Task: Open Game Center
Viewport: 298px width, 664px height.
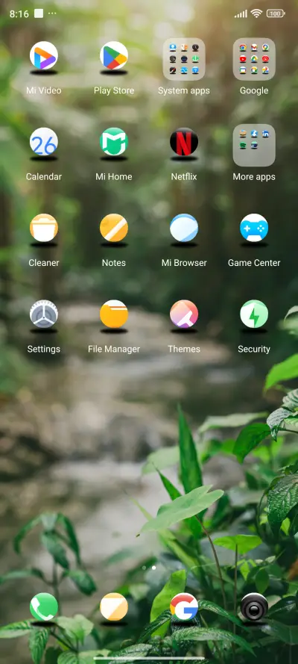Action: click(254, 229)
